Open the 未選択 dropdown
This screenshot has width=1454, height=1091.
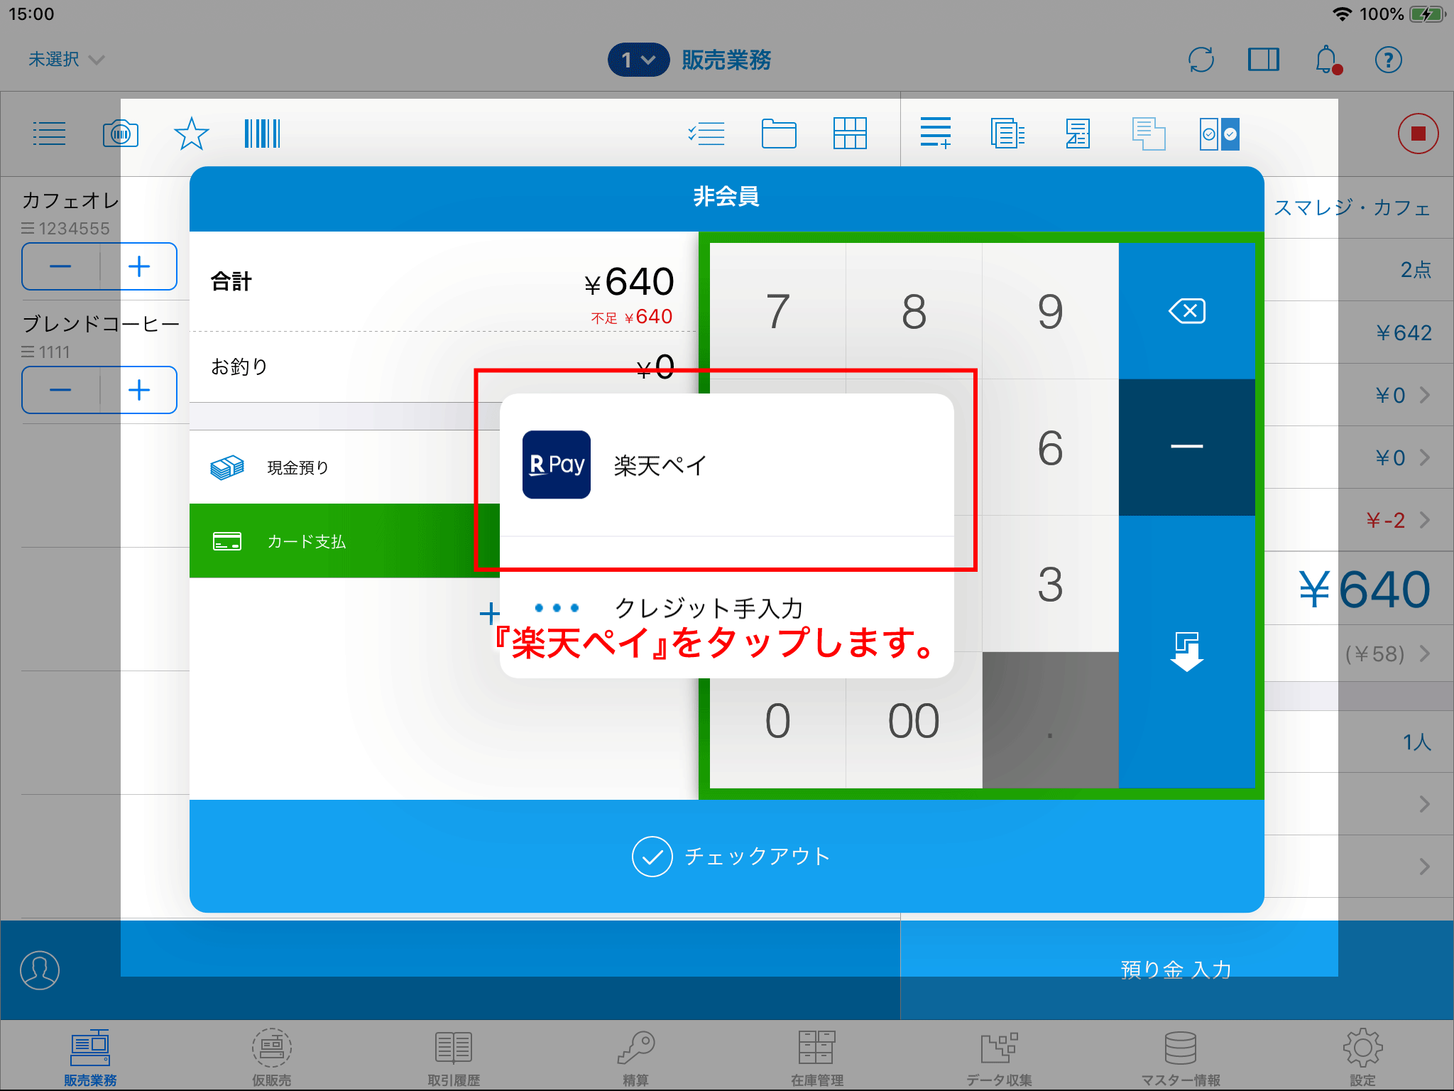coord(66,60)
